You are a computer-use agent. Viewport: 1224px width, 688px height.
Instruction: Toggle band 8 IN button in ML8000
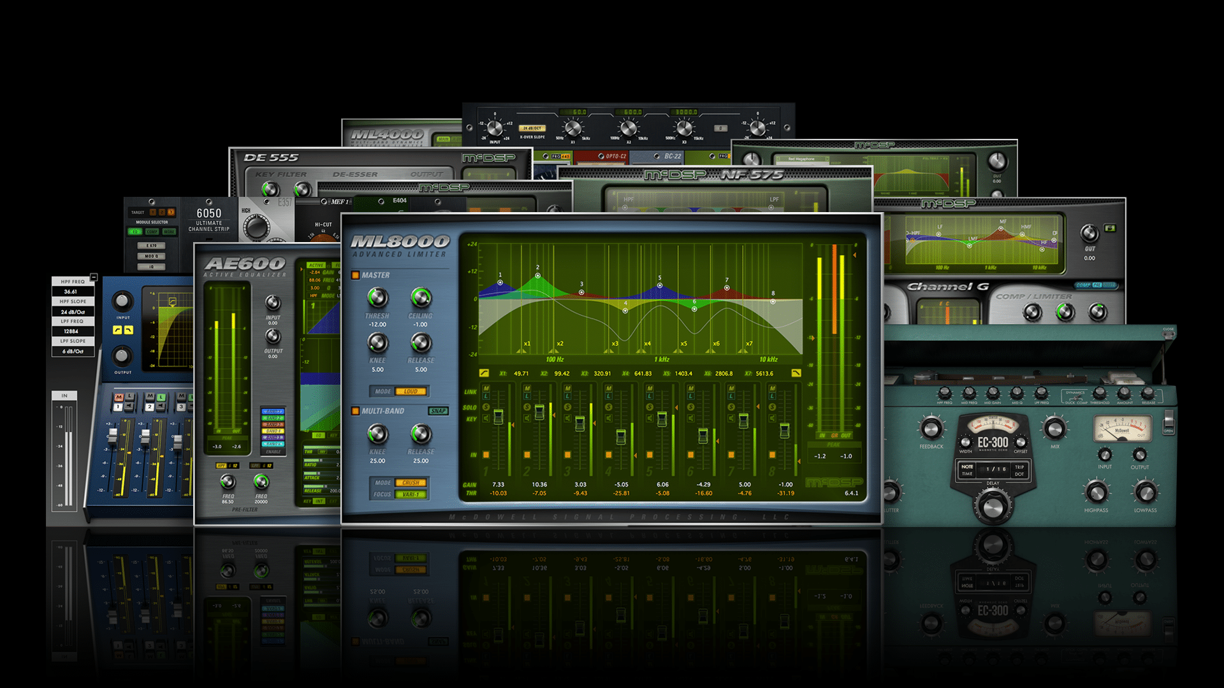tap(772, 455)
